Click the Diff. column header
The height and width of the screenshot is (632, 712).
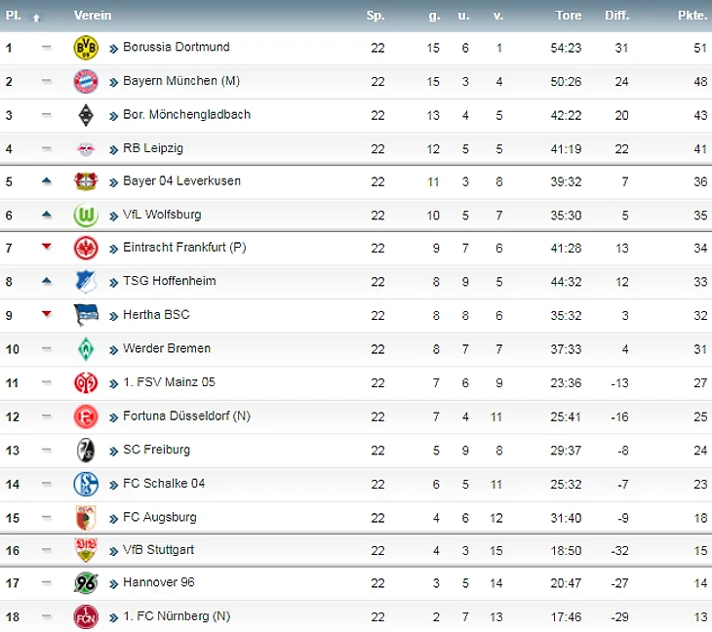tap(616, 16)
